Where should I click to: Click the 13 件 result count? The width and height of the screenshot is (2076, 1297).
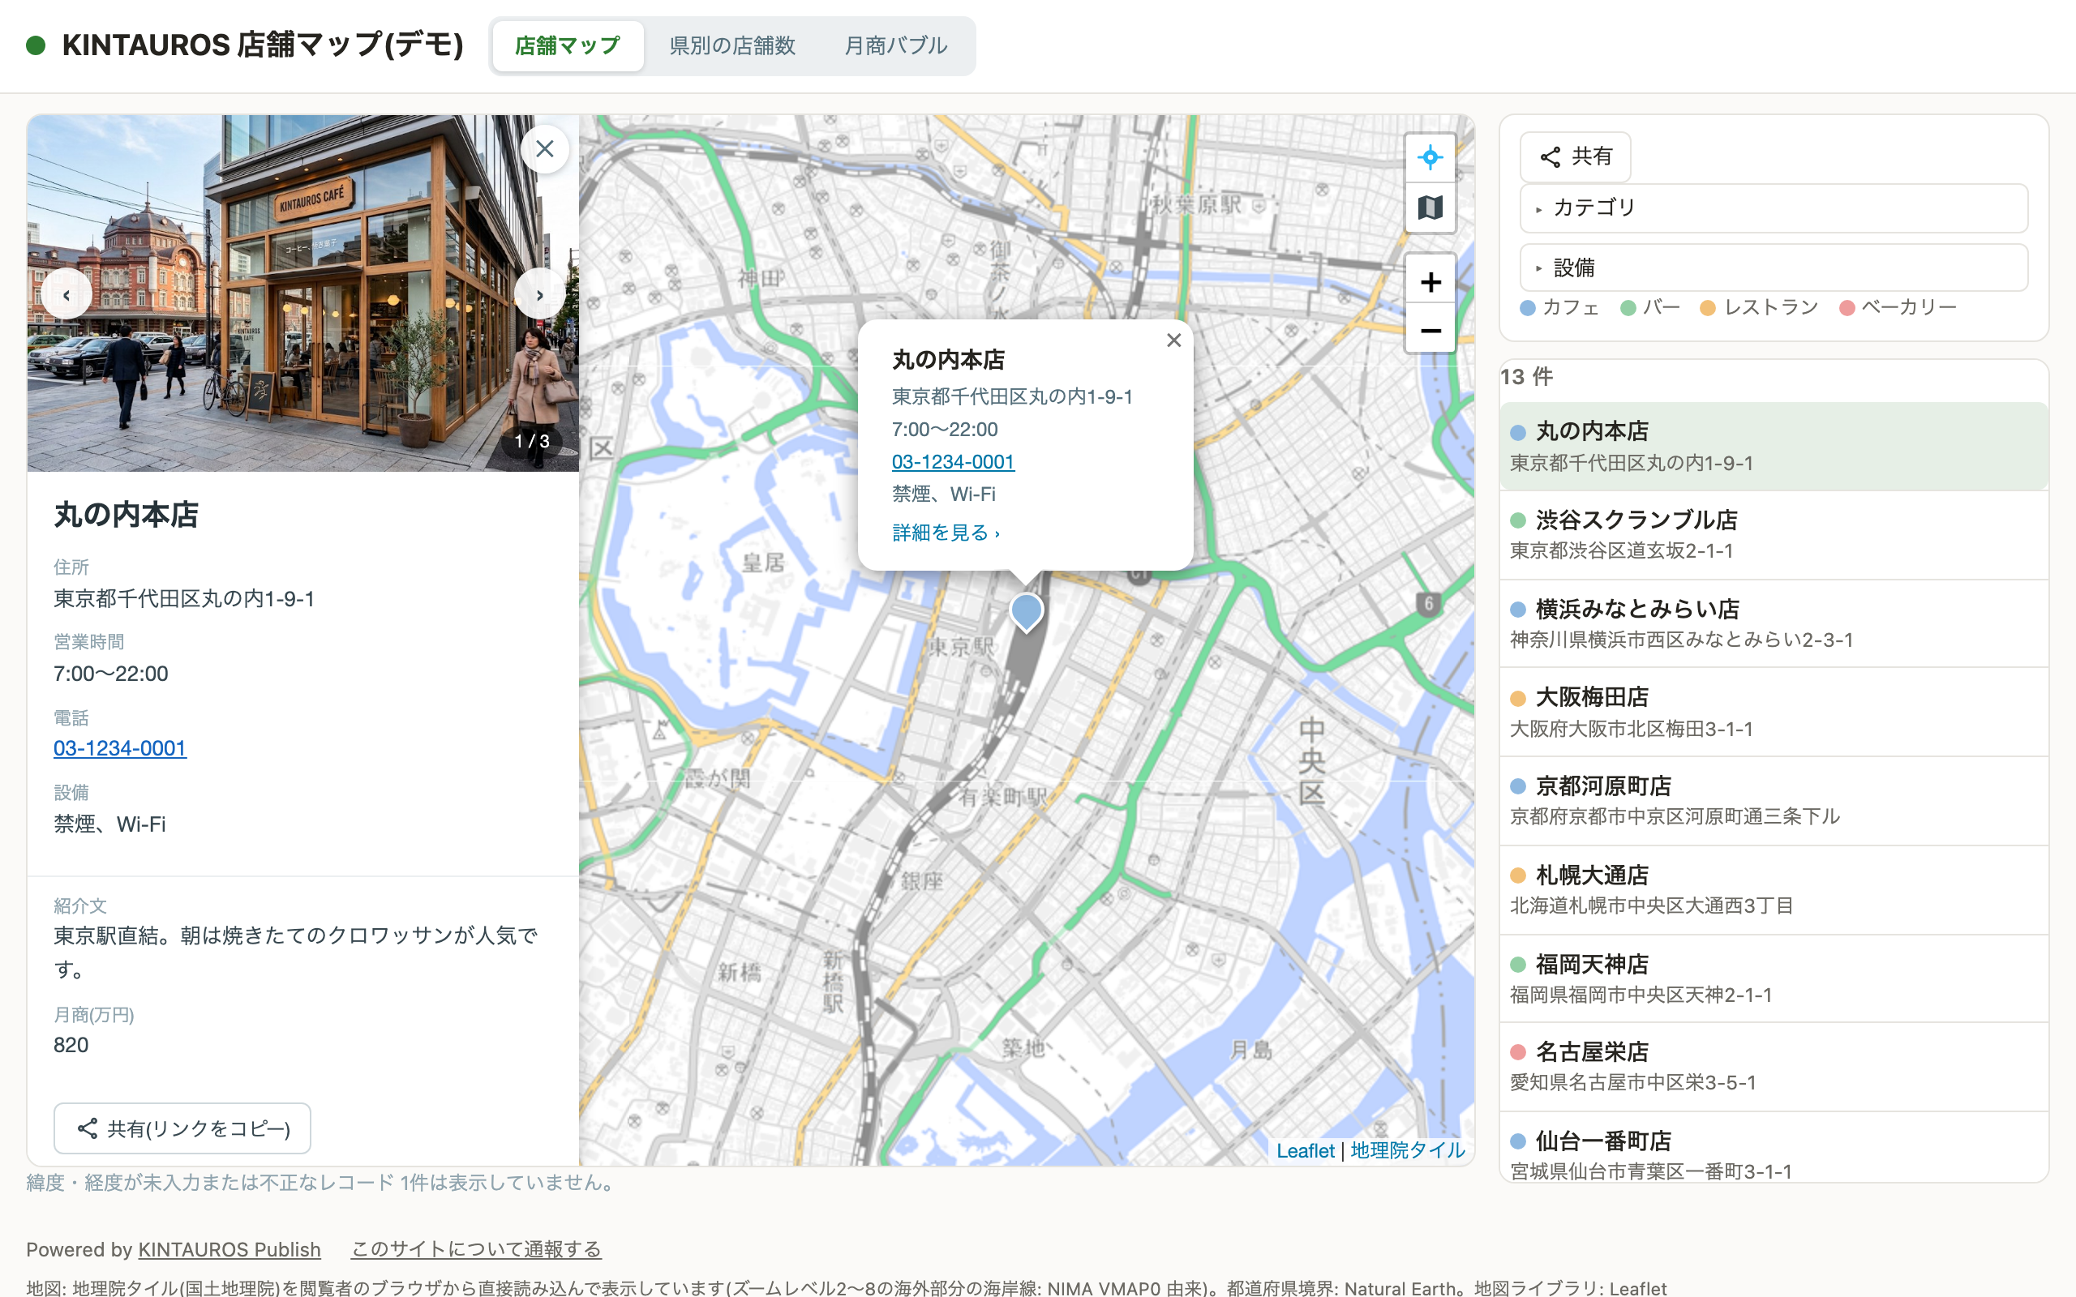1526,377
